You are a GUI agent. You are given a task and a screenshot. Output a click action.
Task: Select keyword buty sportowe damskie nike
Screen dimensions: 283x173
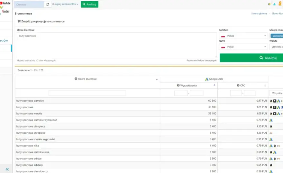pos(33,152)
